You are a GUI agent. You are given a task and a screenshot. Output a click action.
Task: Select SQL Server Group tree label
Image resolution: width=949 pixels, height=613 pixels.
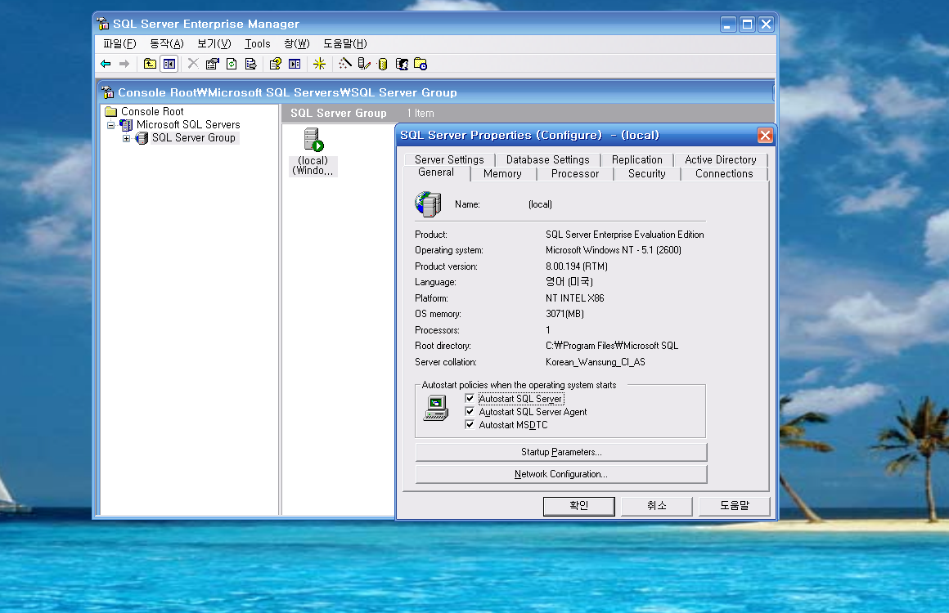tap(194, 138)
